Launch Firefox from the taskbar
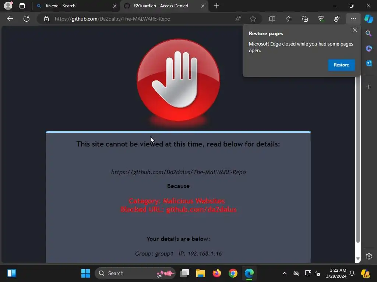 pyautogui.click(x=216, y=273)
